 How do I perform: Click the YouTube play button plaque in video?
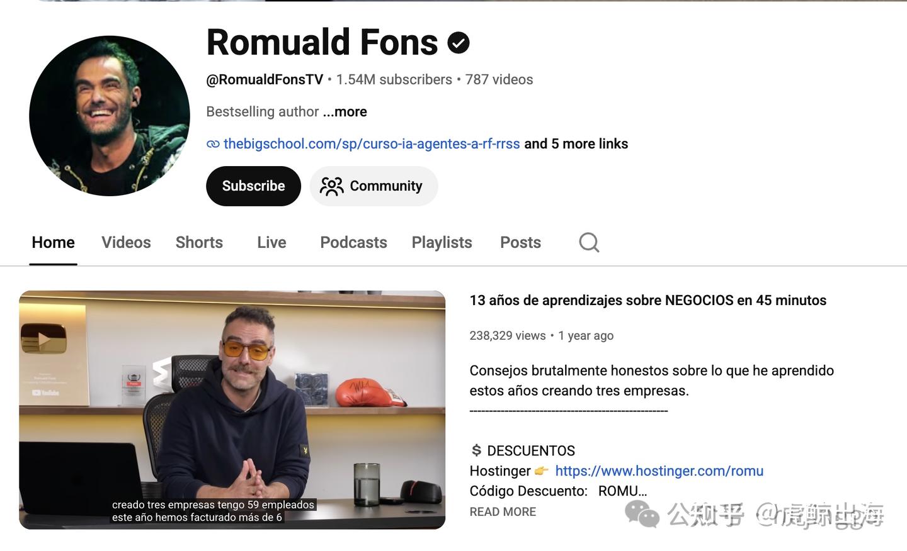43,340
